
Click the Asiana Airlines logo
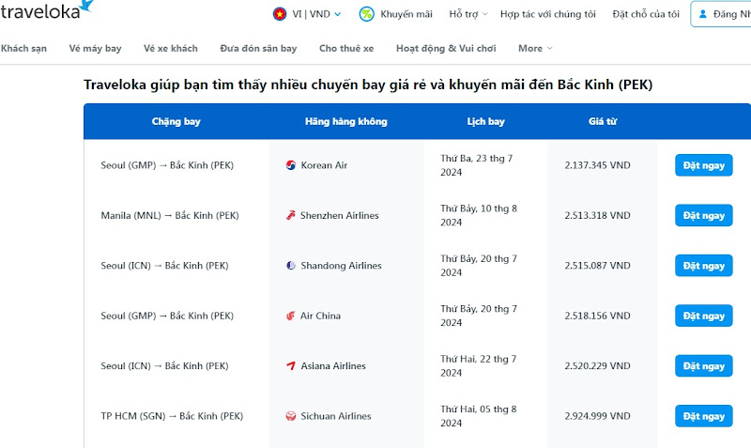[291, 365]
